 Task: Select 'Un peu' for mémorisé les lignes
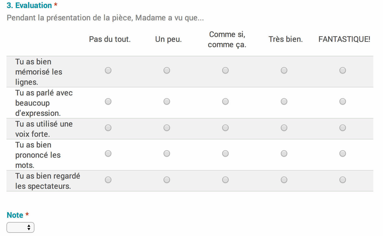pos(167,70)
